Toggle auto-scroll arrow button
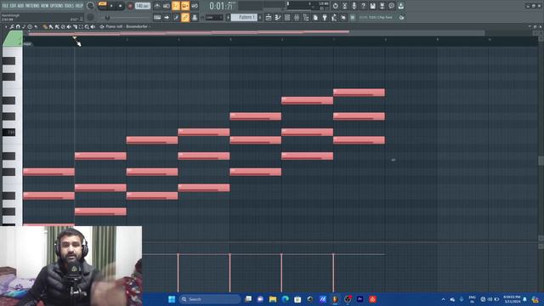This screenshot has height=306, width=544. tap(167, 17)
